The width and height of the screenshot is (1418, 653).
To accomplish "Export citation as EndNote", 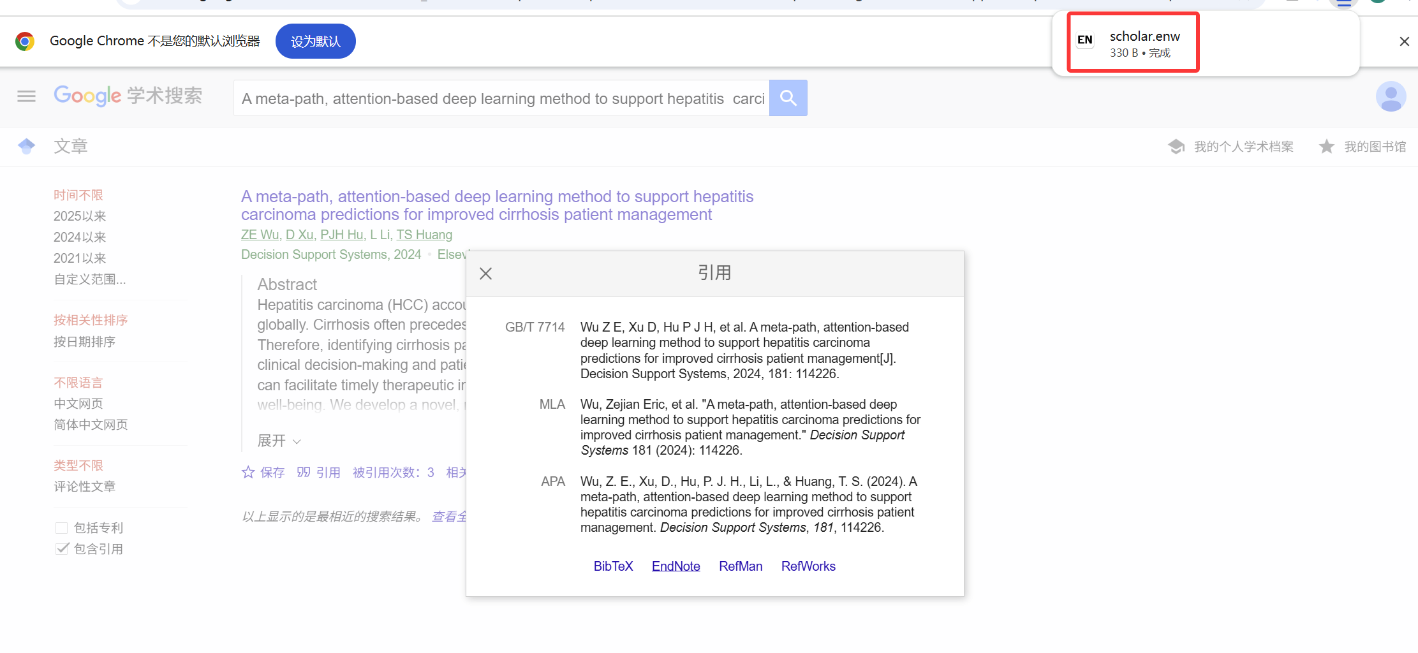I will point(676,566).
